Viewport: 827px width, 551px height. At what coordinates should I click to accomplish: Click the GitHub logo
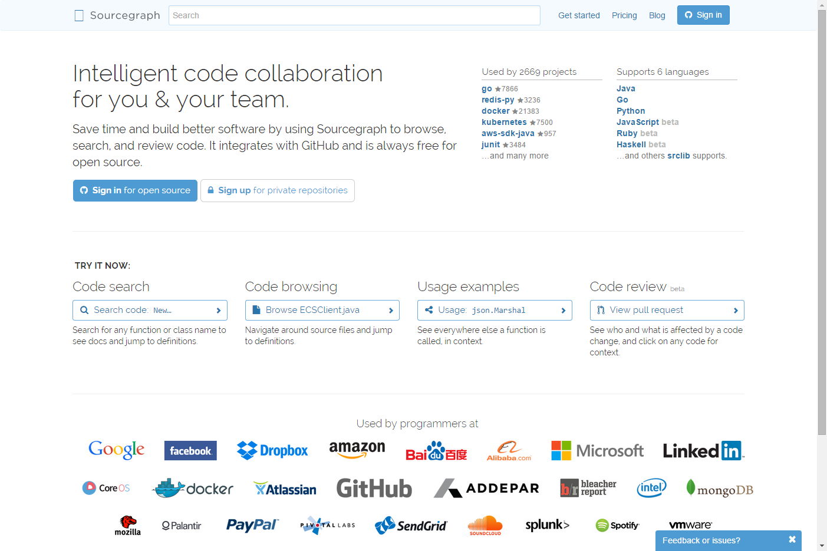tap(374, 489)
